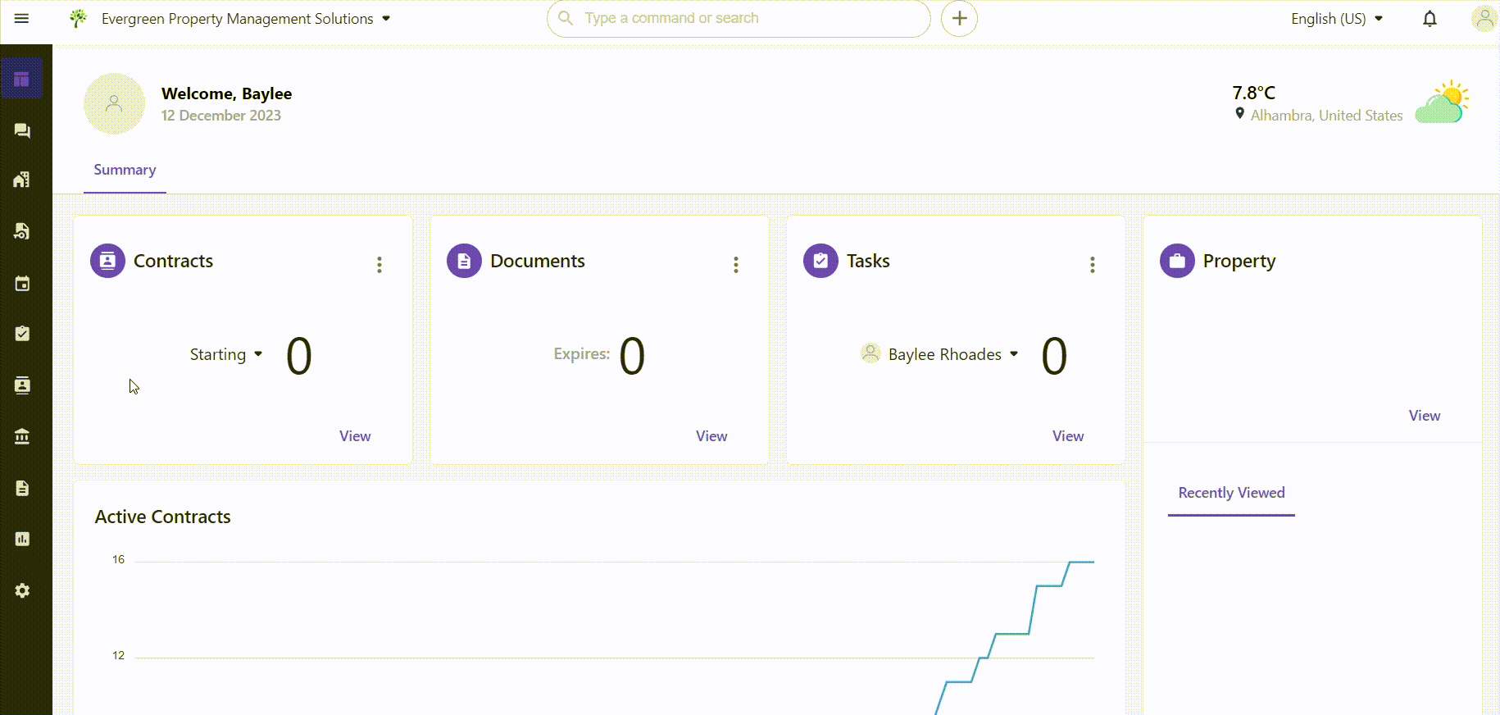Click the Tasks card title

(x=868, y=261)
